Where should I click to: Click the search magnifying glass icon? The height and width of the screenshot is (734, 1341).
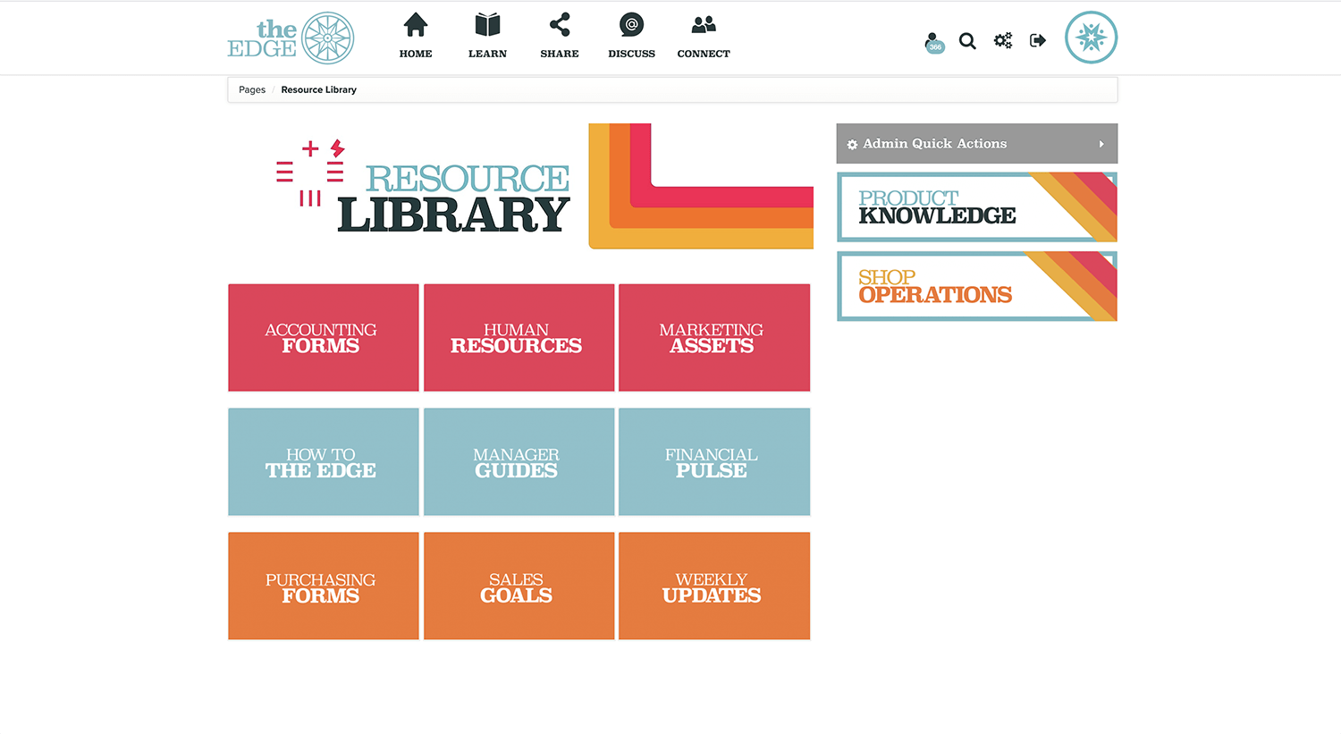(967, 41)
